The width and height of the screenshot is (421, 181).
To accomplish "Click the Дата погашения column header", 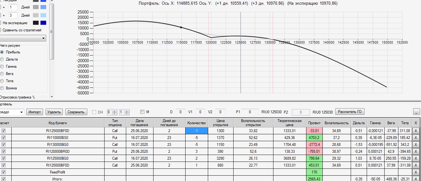I will click(140, 123).
